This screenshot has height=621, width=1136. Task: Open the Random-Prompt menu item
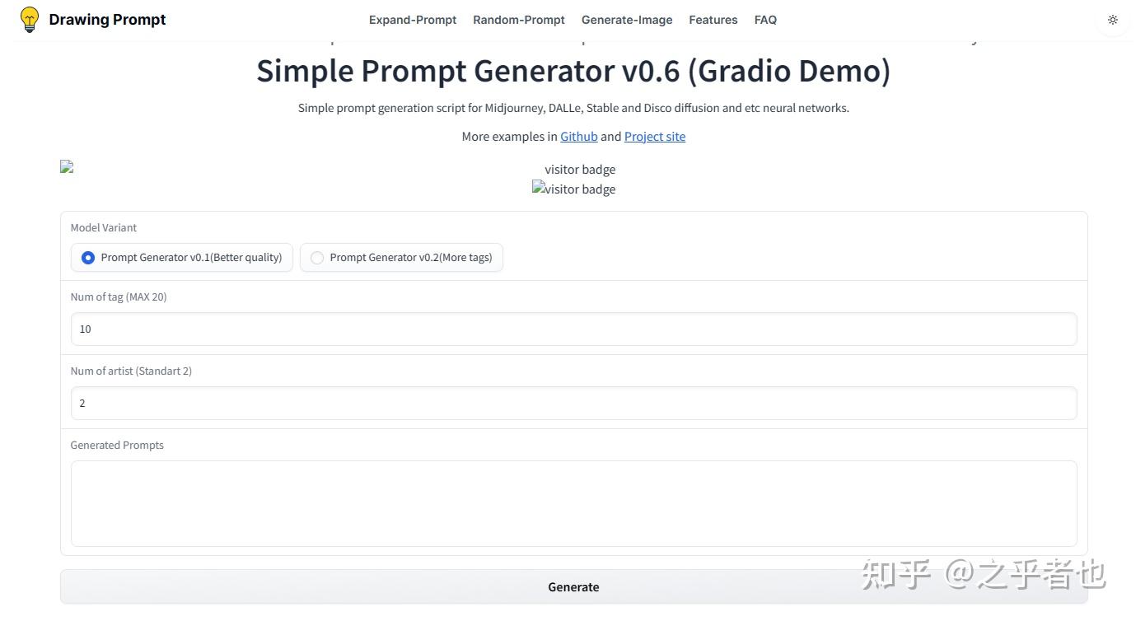(x=518, y=20)
